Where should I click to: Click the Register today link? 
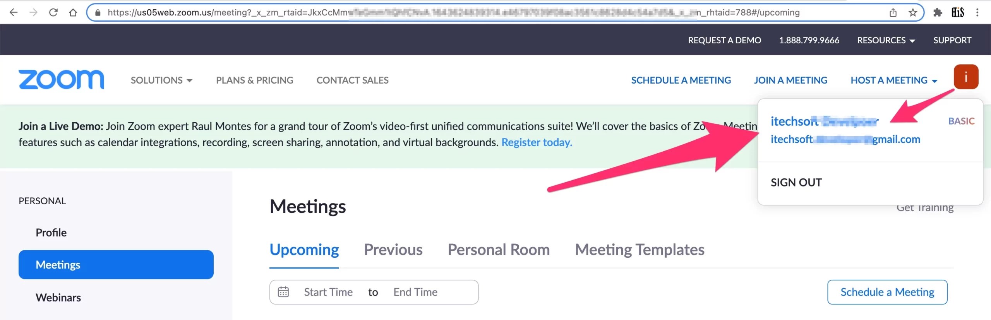coord(537,142)
